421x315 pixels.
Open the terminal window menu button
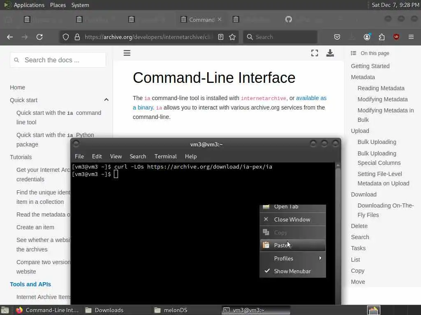tap(76, 144)
